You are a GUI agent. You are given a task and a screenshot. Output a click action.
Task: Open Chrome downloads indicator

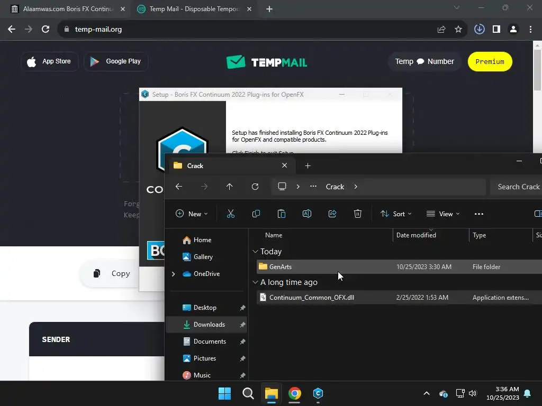pos(480,29)
